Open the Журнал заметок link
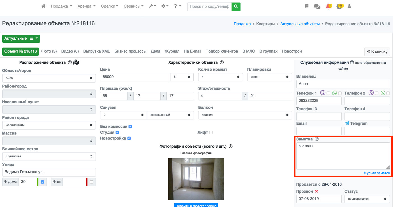 tap(376, 173)
